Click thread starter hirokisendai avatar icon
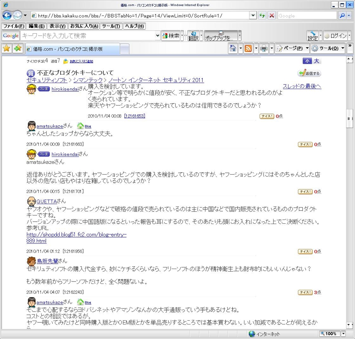The width and height of the screenshot is (355, 339). point(32,89)
